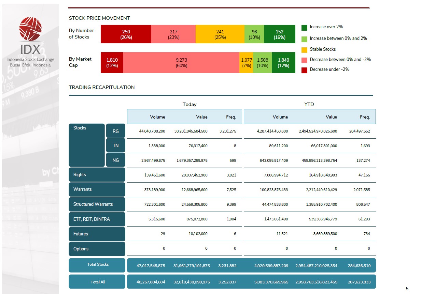The height and width of the screenshot is (294, 421).
Task: Select the light green legend swatch
Action: pyautogui.click(x=305, y=38)
